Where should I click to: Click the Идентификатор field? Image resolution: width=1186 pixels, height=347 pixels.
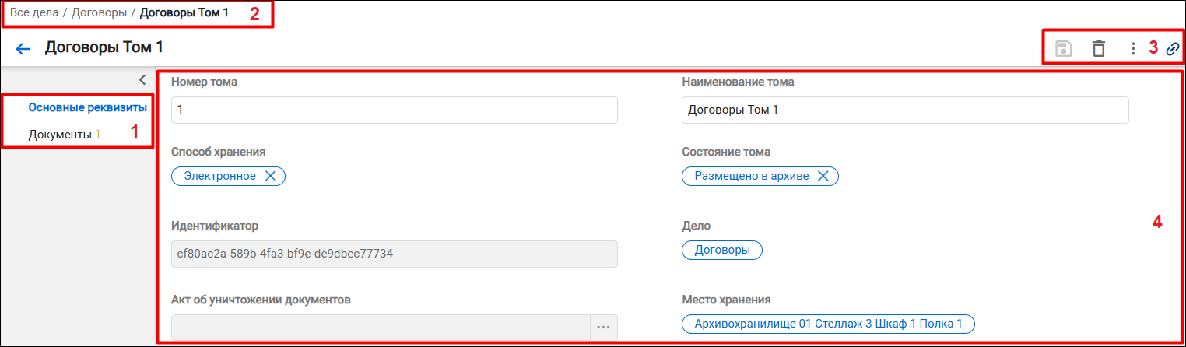(394, 254)
